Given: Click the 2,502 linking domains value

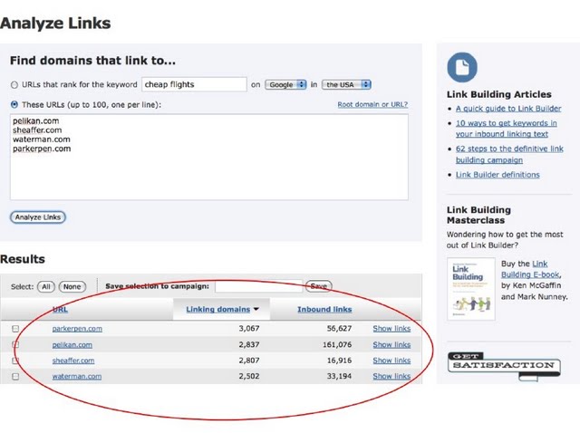Looking at the screenshot, I should tap(249, 376).
